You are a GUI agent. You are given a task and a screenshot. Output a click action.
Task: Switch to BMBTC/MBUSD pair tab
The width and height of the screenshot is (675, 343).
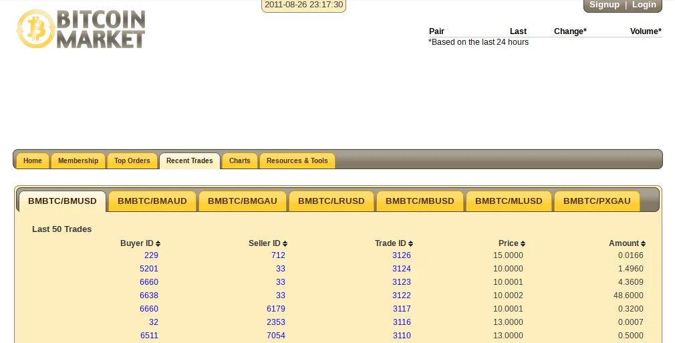coord(420,201)
